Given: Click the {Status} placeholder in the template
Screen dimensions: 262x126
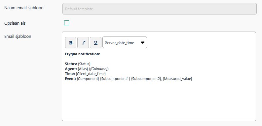Looking at the screenshot, I should (84, 64).
